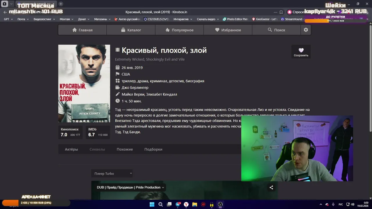Expand the Почта bookmarks folder

tap(23, 19)
